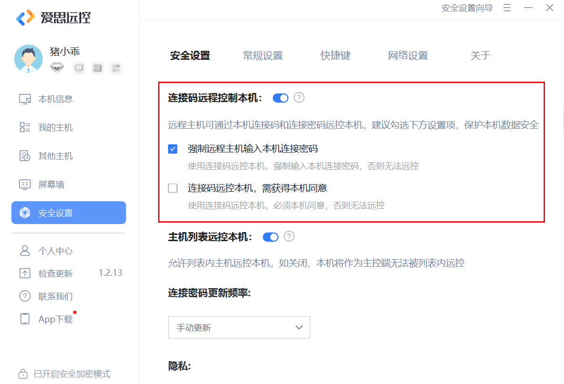Click third gray badge icon under username
Screen dimensions: 564x384
click(116, 68)
